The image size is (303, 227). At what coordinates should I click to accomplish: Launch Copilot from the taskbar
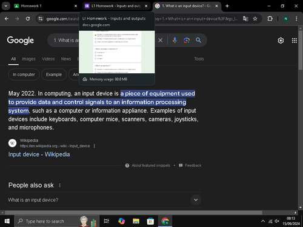pos(121,222)
